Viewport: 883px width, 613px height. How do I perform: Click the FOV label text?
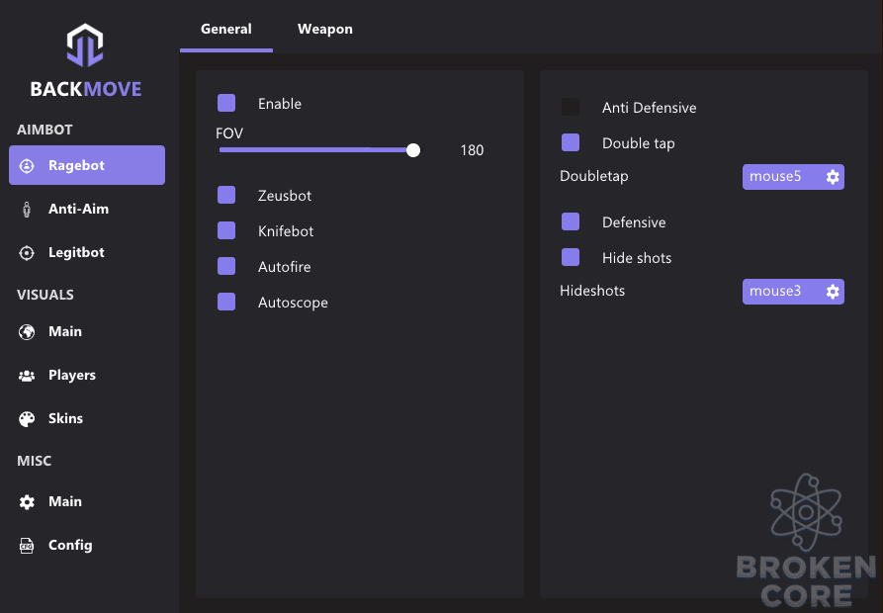point(229,133)
